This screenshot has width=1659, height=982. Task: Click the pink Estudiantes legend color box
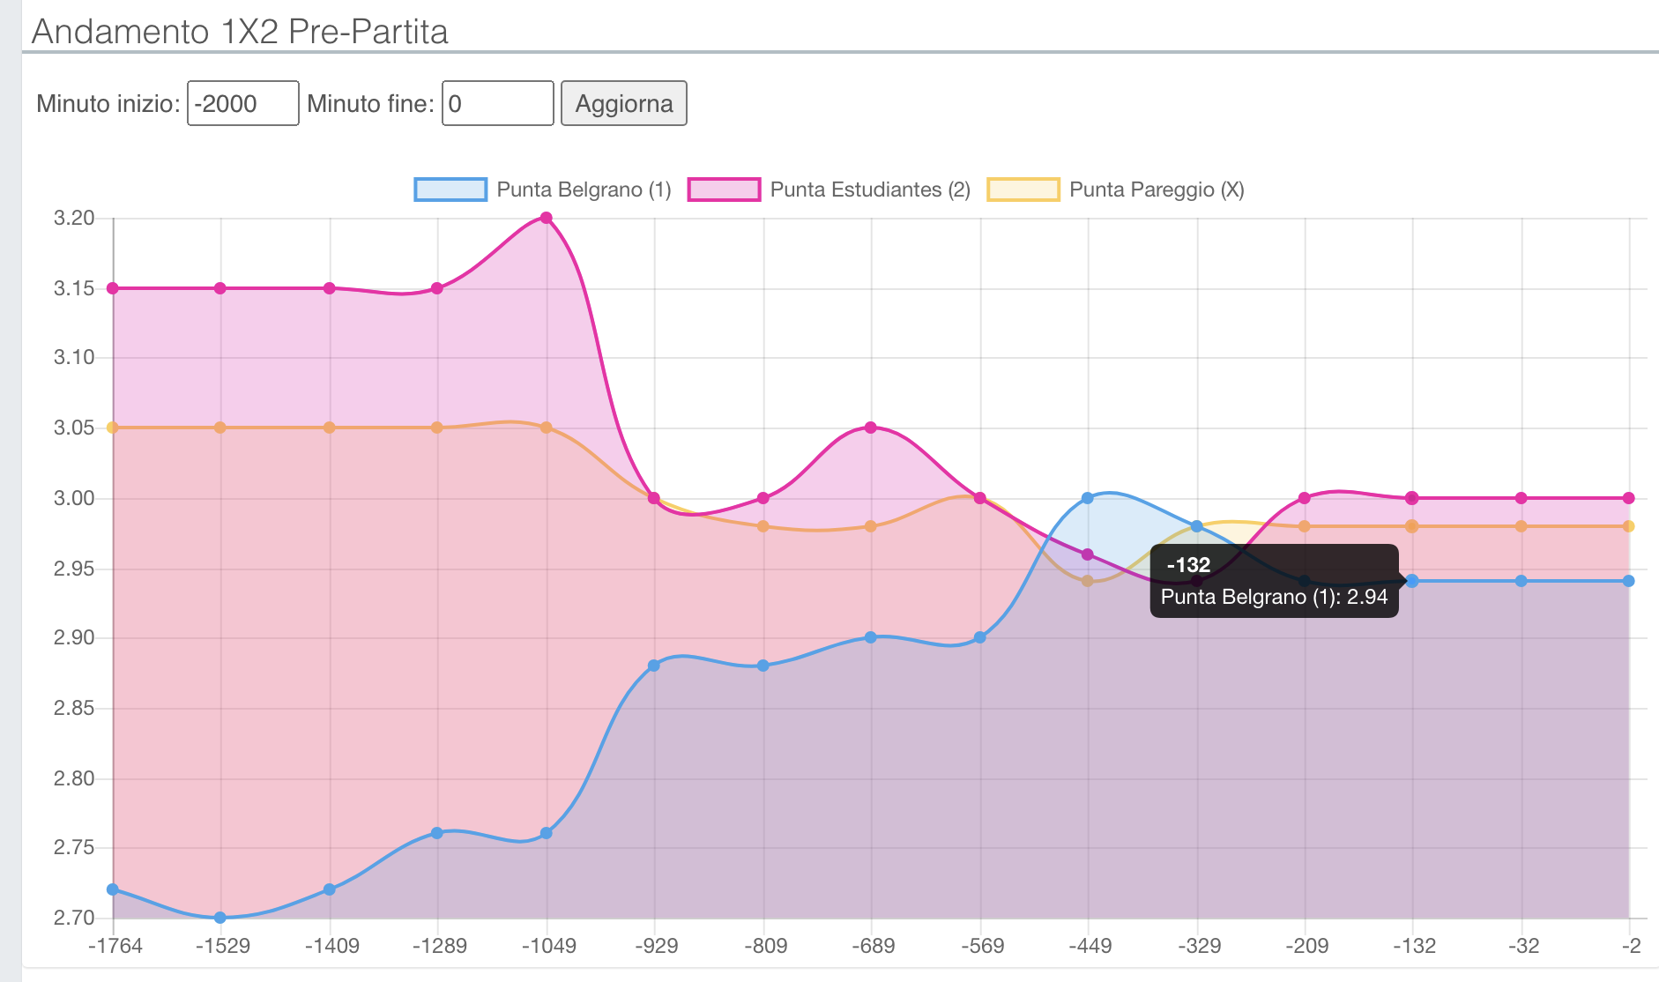click(724, 190)
